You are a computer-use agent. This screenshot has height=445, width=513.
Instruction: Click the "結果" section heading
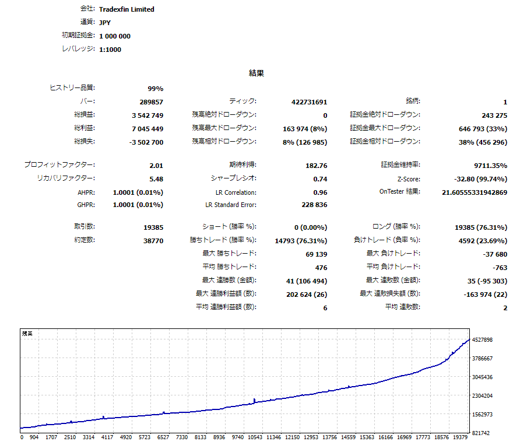(x=256, y=73)
